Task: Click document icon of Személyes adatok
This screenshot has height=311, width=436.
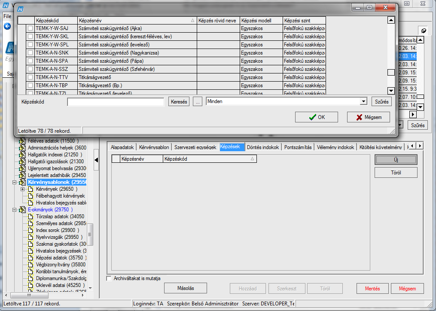Action: (30, 224)
